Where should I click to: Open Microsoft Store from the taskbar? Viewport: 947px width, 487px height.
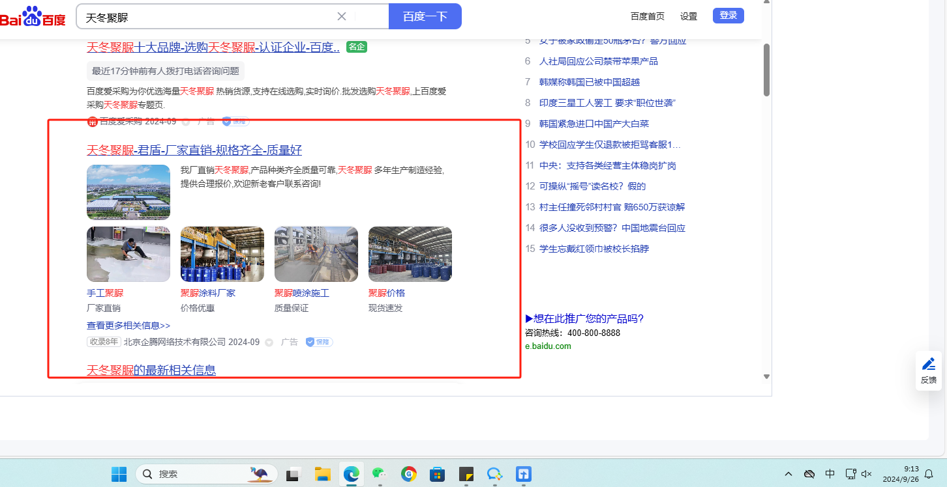[x=437, y=473]
